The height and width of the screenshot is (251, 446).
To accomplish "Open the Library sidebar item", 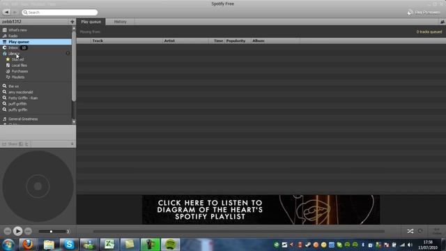I will 13,54.
